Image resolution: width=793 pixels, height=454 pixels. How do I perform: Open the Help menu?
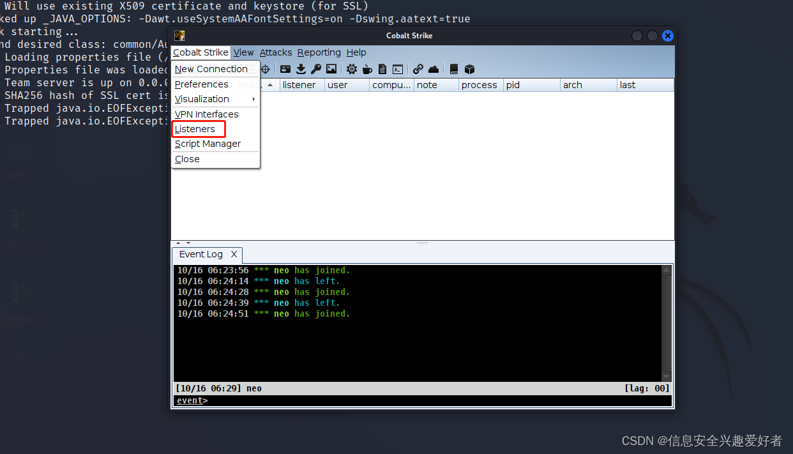pos(356,52)
